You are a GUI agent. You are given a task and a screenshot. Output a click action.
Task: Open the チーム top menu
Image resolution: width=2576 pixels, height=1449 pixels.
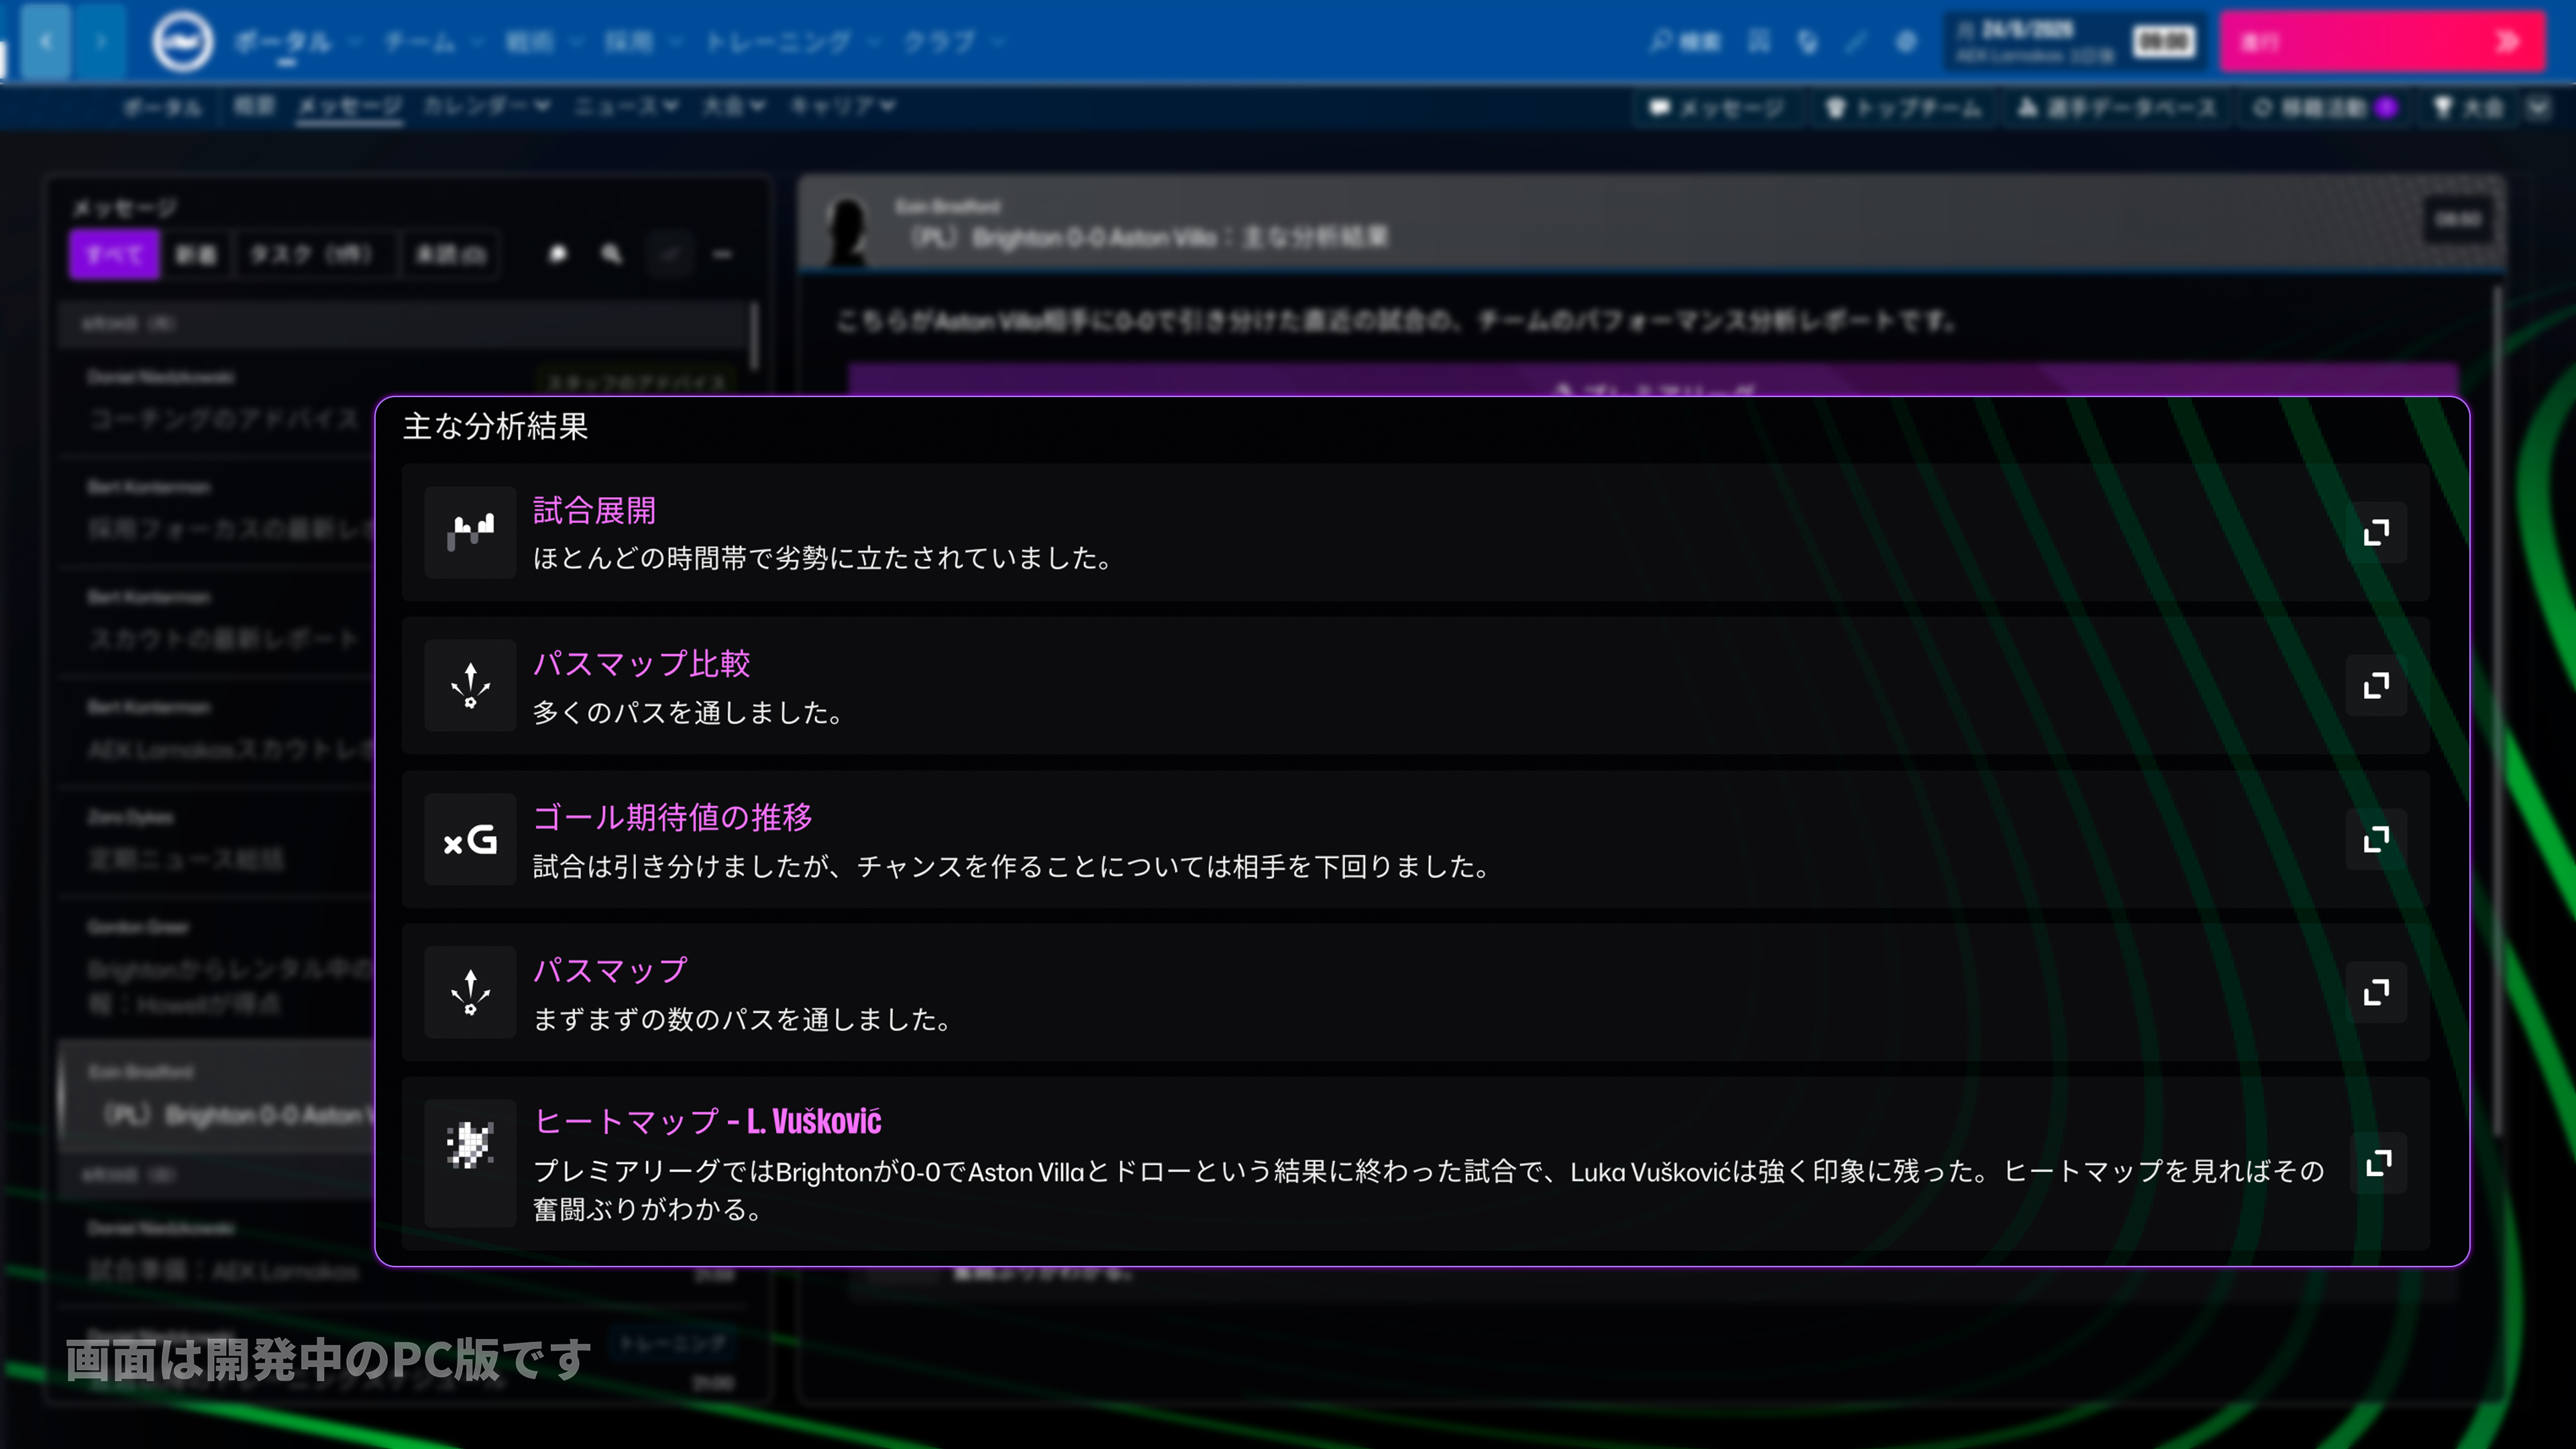420,42
